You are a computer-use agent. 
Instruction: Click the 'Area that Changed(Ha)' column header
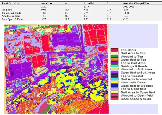point(136,3)
